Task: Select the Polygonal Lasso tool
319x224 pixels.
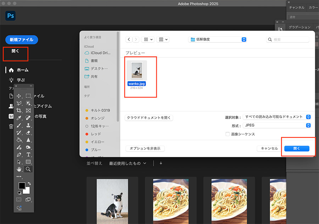Action: [19, 103]
